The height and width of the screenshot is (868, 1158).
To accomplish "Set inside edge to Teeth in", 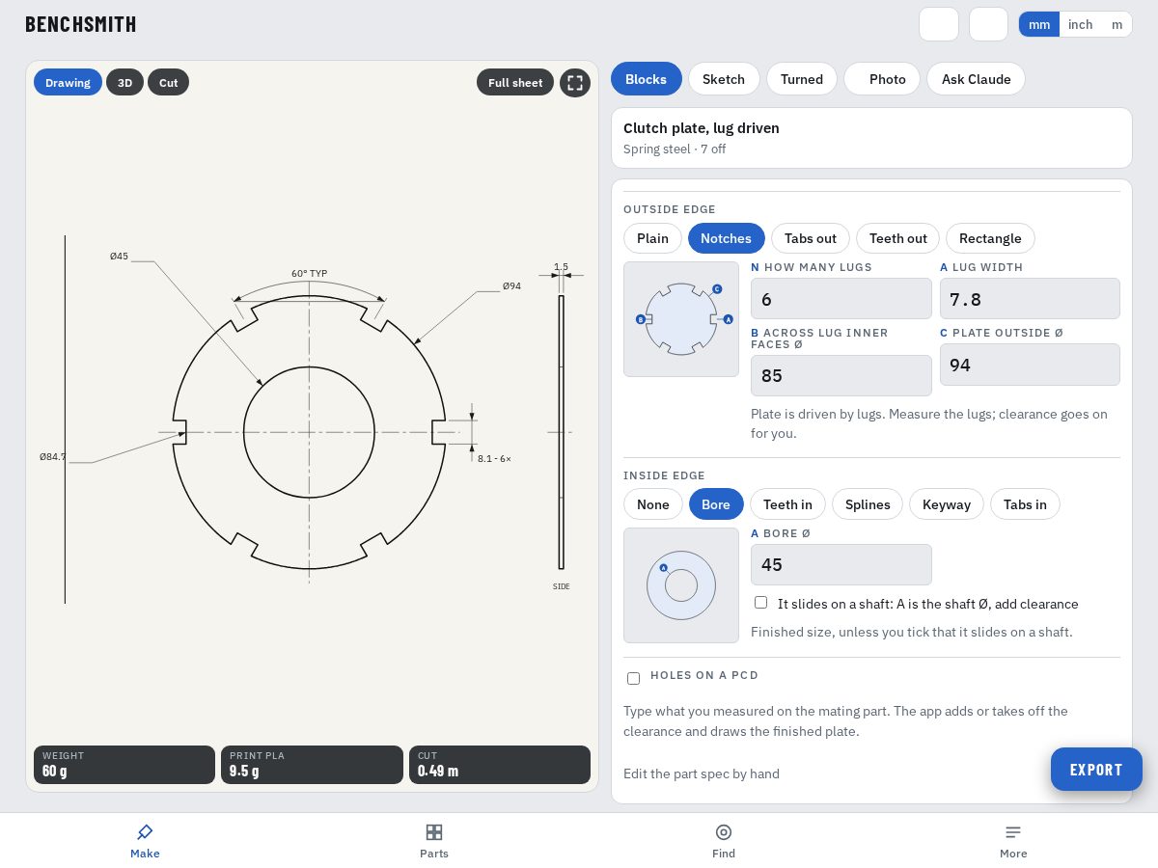I will [787, 504].
